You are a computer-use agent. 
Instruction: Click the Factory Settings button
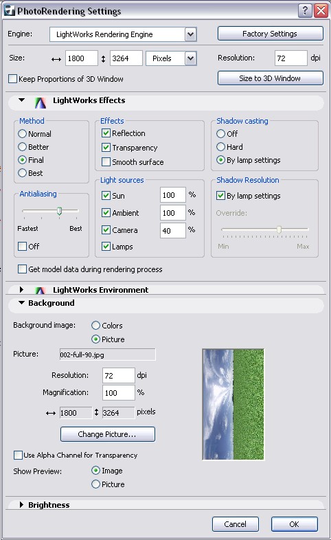[270, 34]
